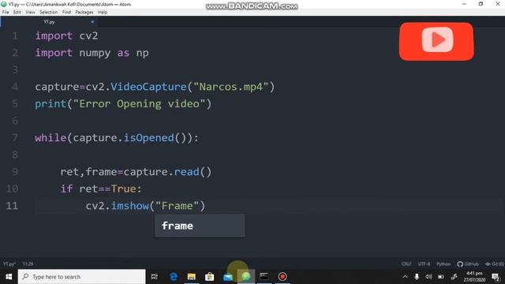Open the GitHub panel from status bar

coord(468,263)
